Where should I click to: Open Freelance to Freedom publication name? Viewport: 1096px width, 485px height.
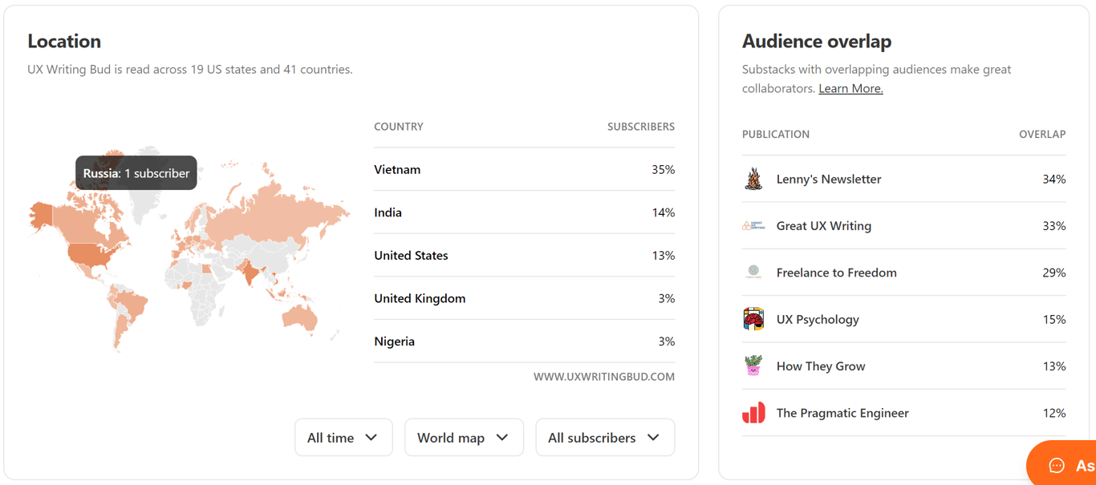[837, 273]
